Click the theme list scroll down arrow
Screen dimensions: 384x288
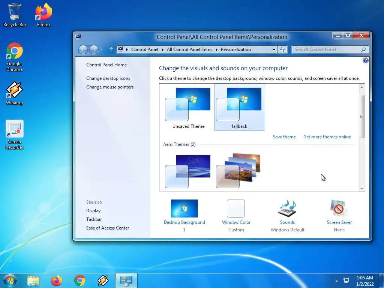coord(362,189)
